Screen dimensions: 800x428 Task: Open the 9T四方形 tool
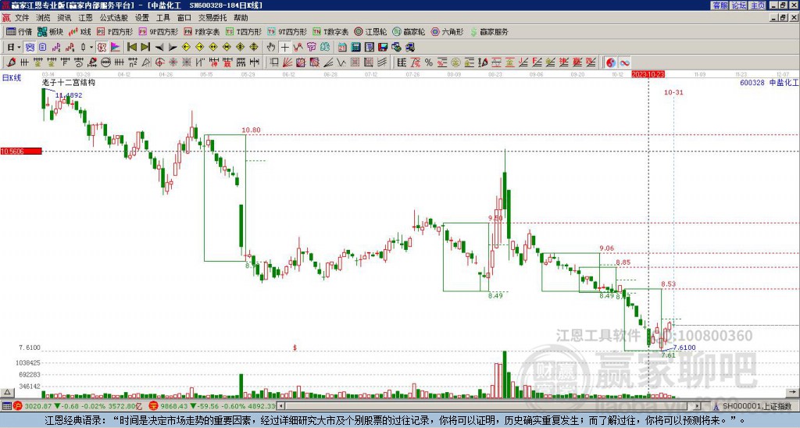[x=287, y=31]
